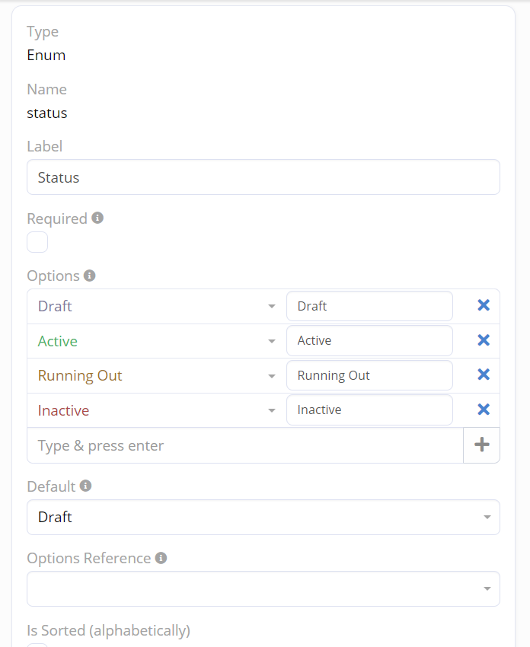Image resolution: width=530 pixels, height=647 pixels.
Task: Show info tooltip icon beside Options
Action: [90, 276]
